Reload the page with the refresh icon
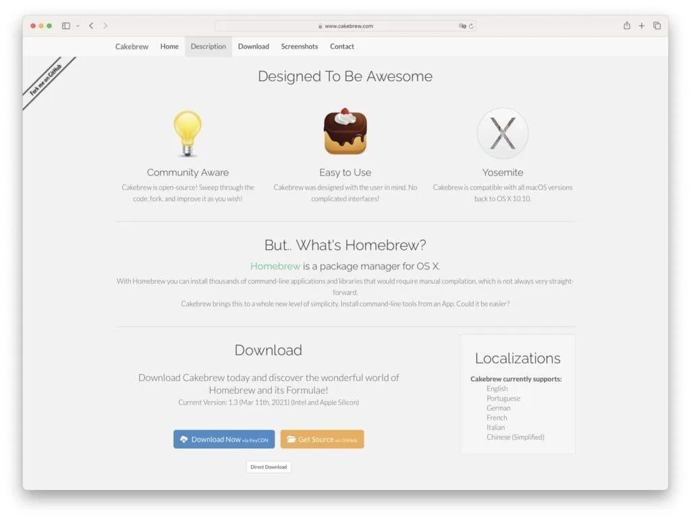This screenshot has width=691, height=520. 471,26
